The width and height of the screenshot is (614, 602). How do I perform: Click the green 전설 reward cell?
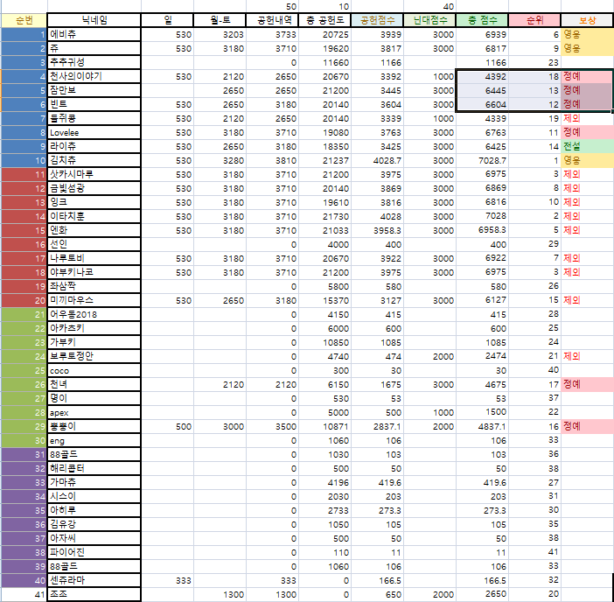[x=587, y=146]
